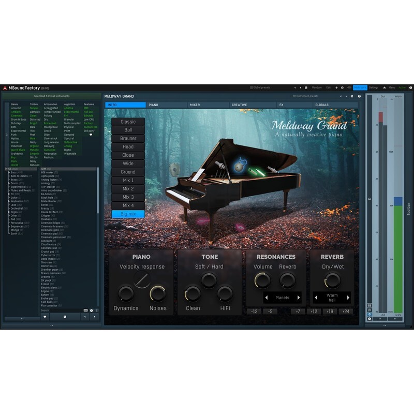Click the heart under the Features column

coord(91,135)
